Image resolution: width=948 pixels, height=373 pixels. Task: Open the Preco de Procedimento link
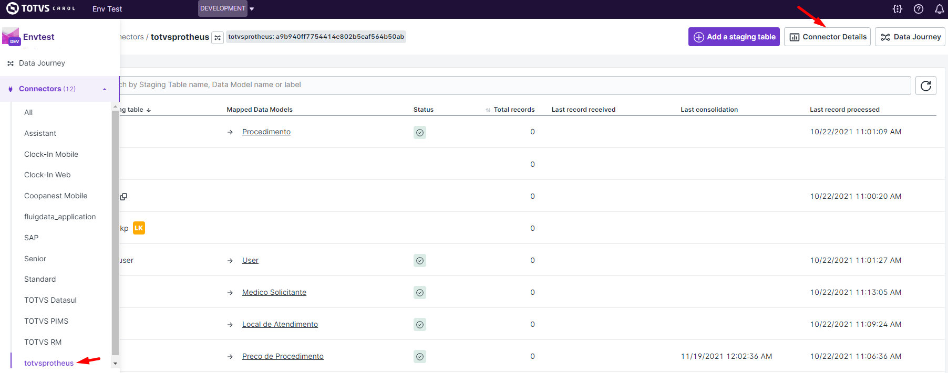click(x=283, y=356)
